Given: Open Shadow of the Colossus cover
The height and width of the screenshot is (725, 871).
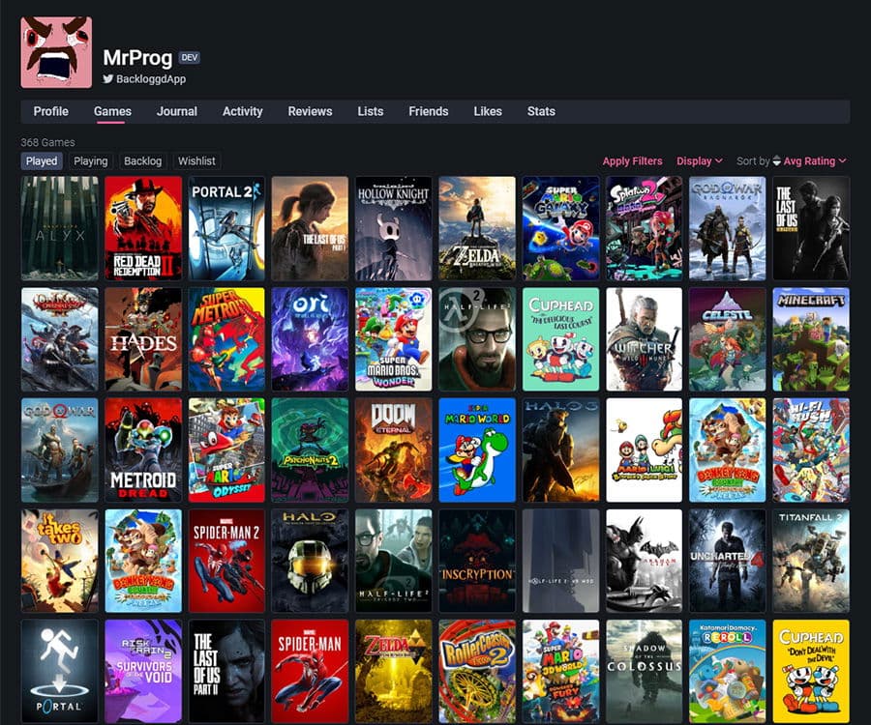Looking at the screenshot, I should pyautogui.click(x=644, y=672).
